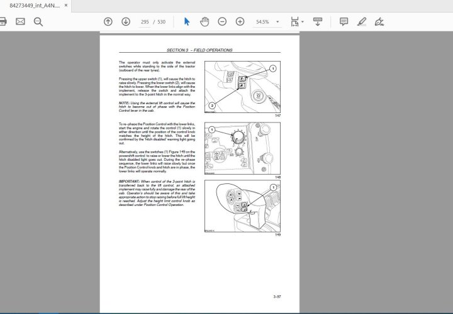Click the paragraph starting "The operator must only"
This screenshot has width=453, height=314.
[157, 67]
